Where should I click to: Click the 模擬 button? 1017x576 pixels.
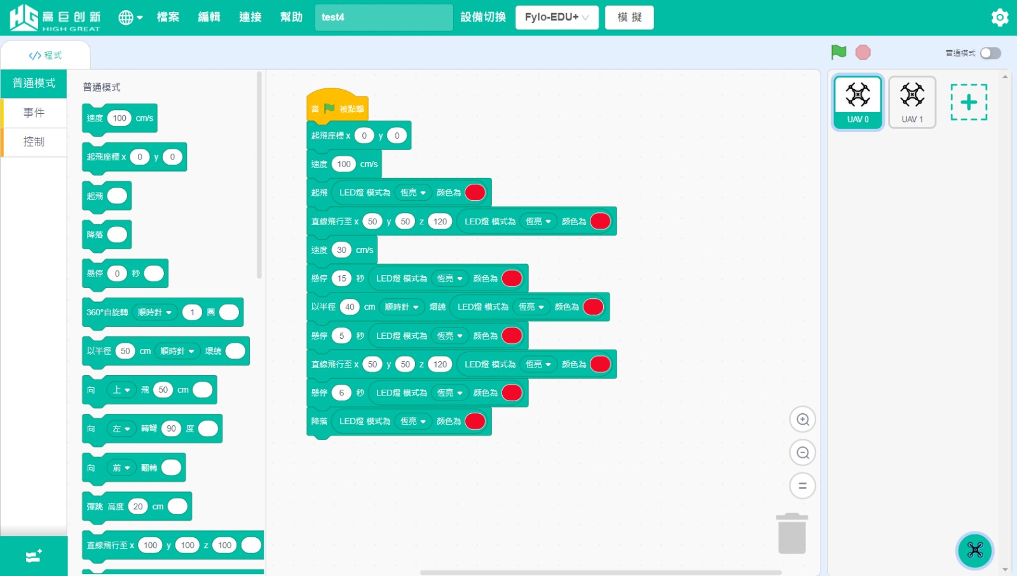click(x=629, y=17)
